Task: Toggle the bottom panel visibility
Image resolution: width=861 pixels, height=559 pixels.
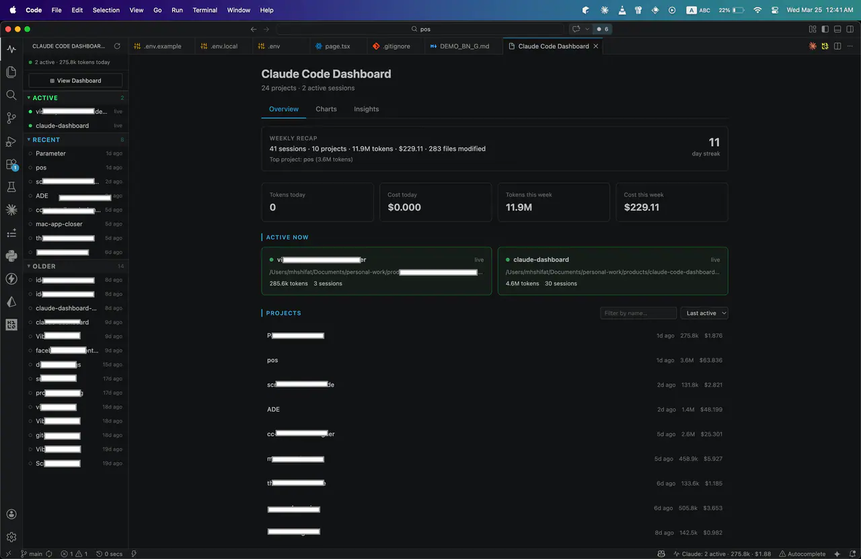Action: pos(837,29)
